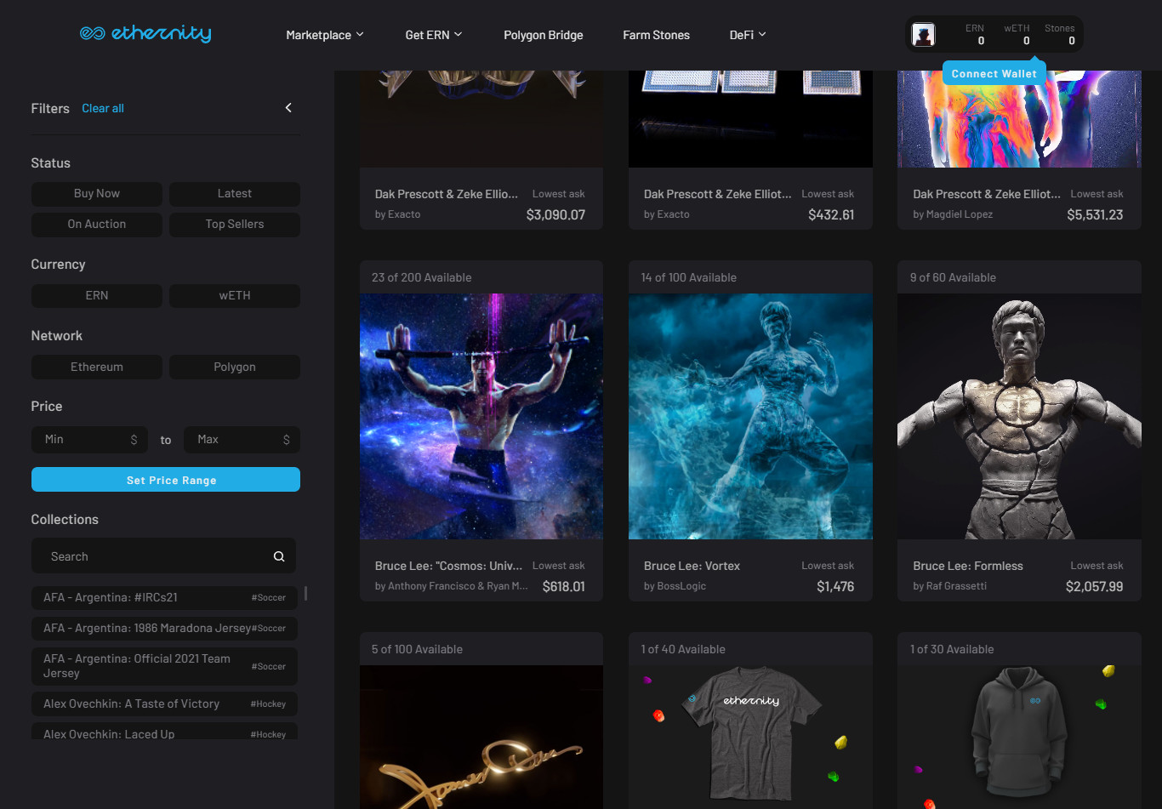Click the 1 of 40 Available label

pyautogui.click(x=683, y=649)
